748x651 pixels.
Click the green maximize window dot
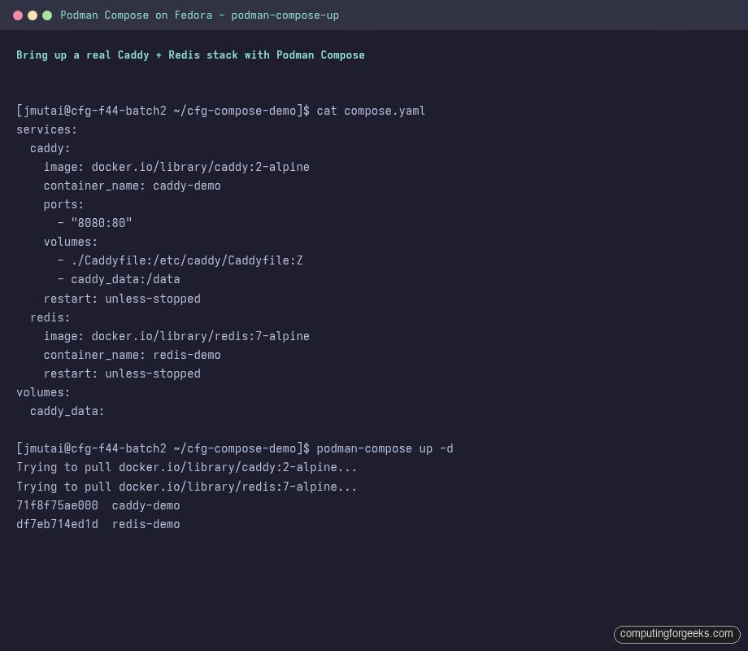pyautogui.click(x=47, y=15)
